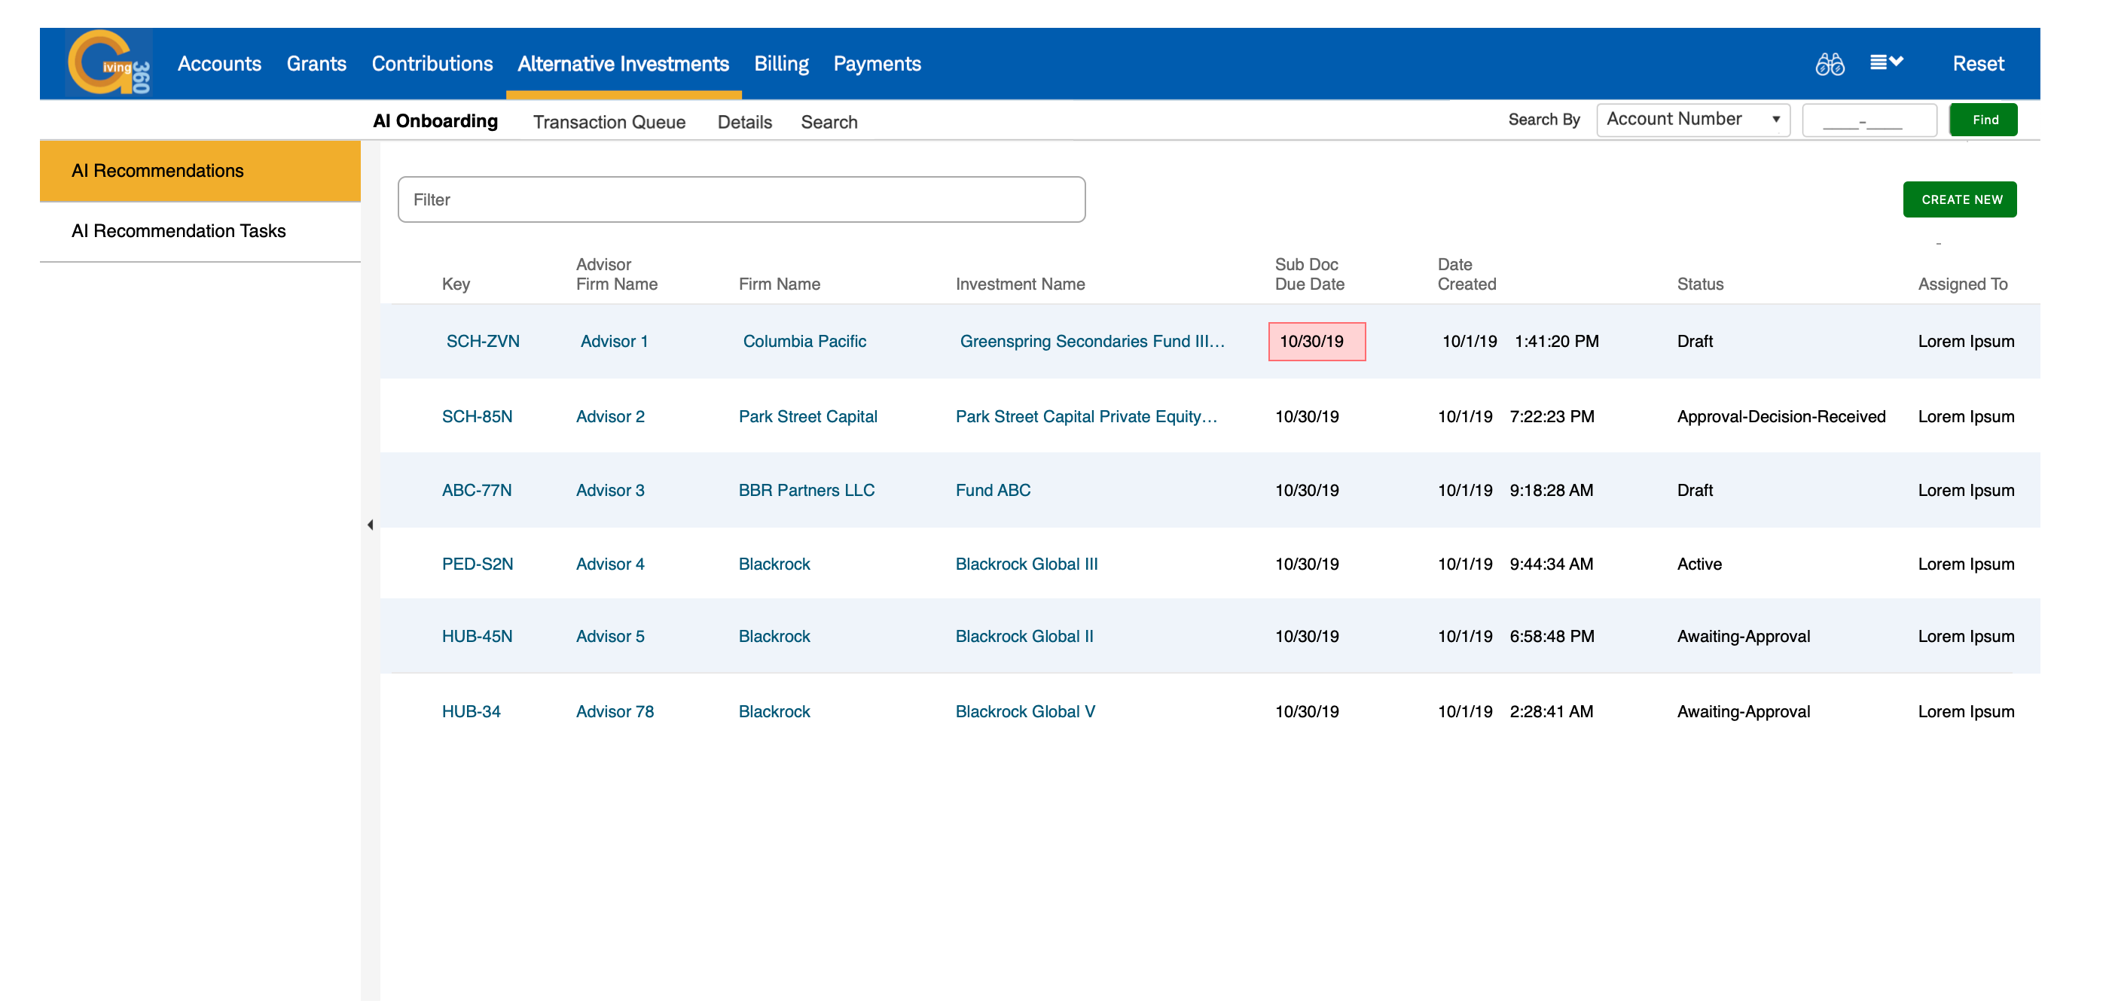Click the highlighted 10/30/19 due date cell
The height and width of the screenshot is (1001, 2109).
coord(1316,341)
